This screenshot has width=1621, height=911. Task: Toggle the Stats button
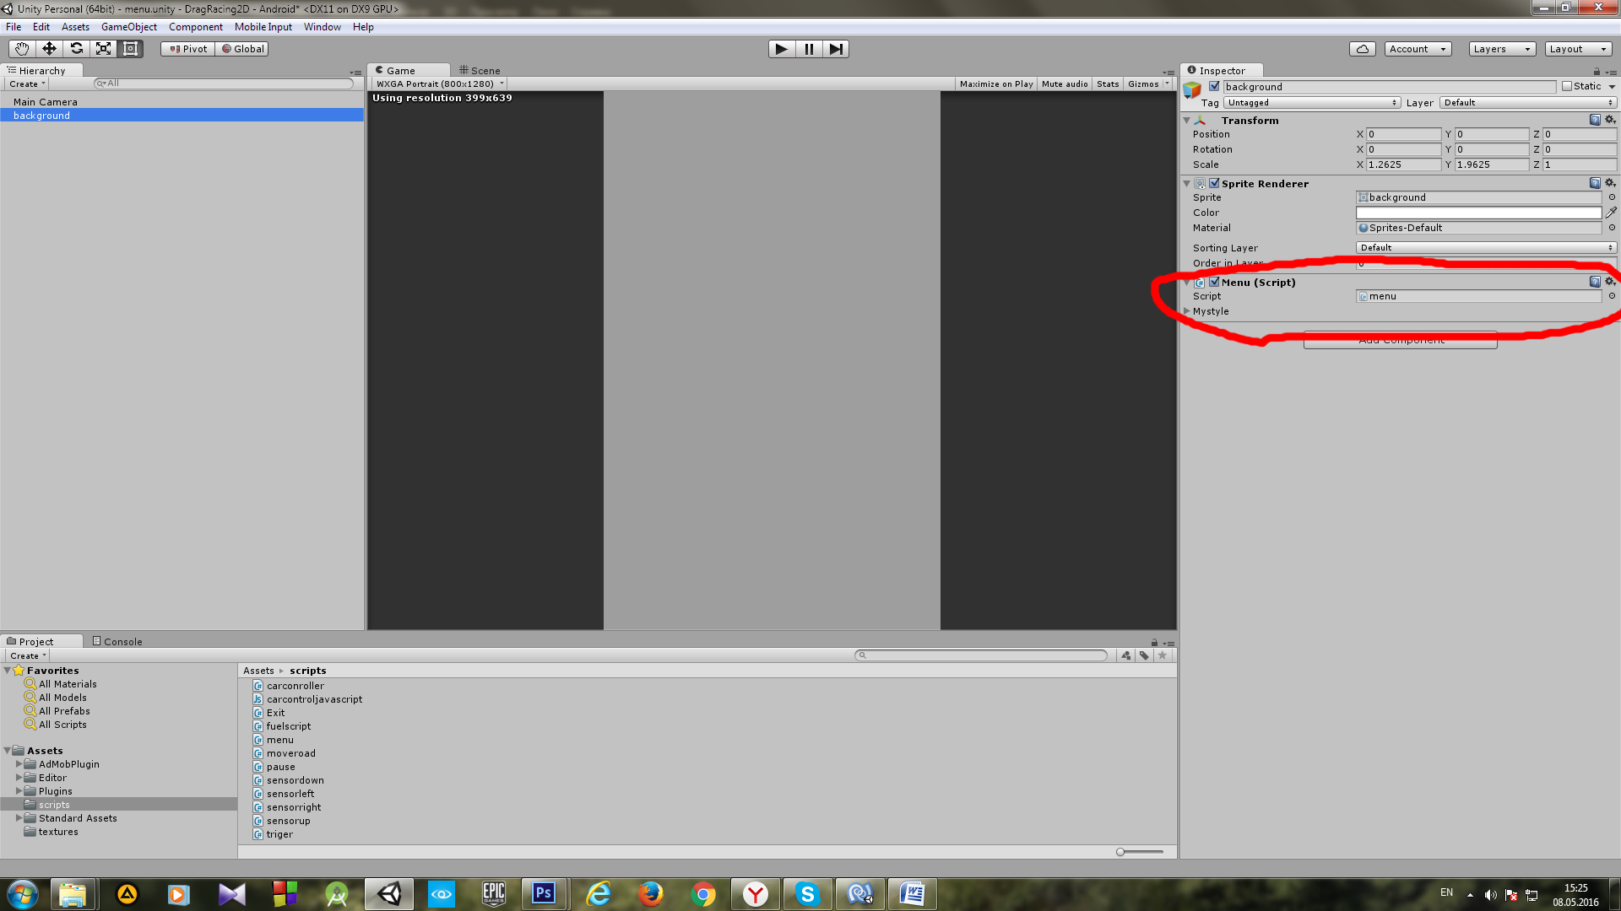click(x=1107, y=84)
